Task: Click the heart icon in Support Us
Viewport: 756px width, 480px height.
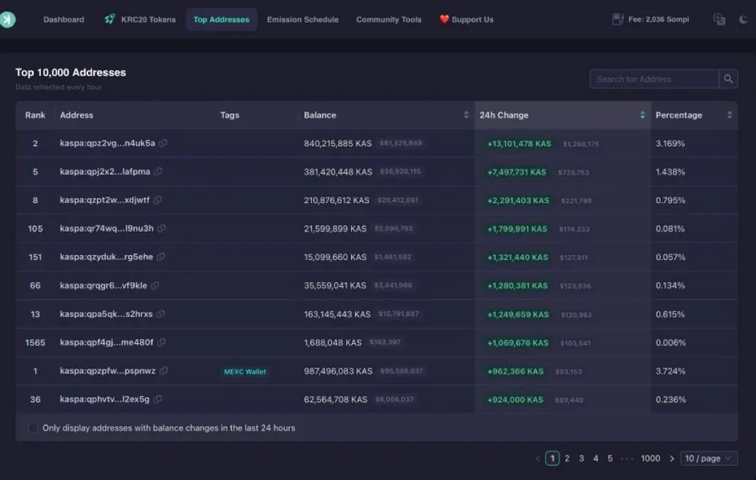Action: (x=444, y=19)
